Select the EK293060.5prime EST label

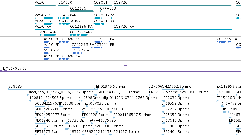coord(193,92)
